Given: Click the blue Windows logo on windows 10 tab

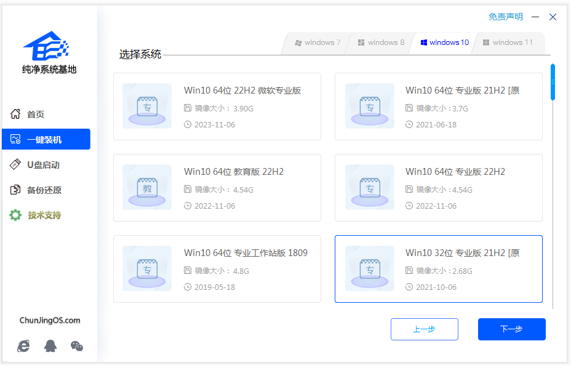Looking at the screenshot, I should point(423,42).
